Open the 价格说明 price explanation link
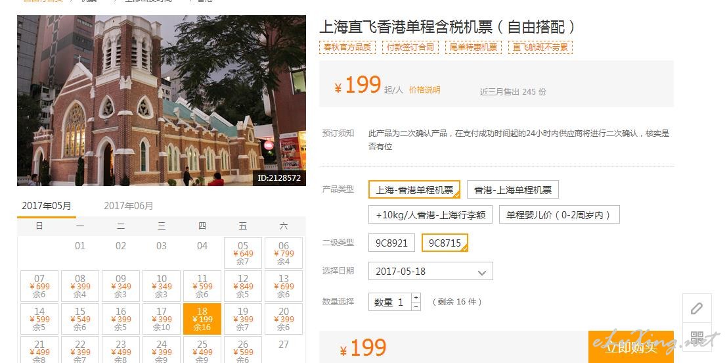 click(x=424, y=90)
